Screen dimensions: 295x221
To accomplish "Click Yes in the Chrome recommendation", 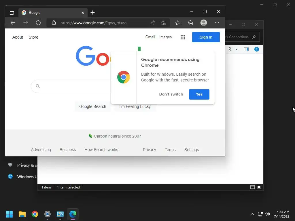I will tap(199, 94).
